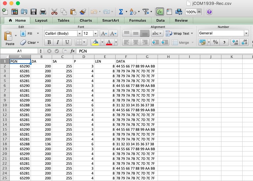Click the AutoSum sigma icon

(121, 12)
